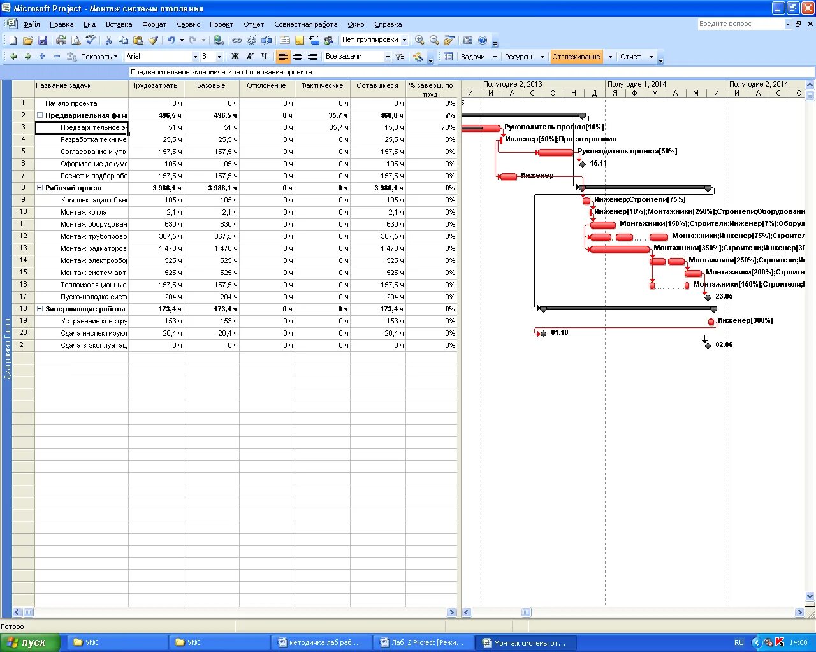Save project with the floppy disk icon

[x=43, y=40]
